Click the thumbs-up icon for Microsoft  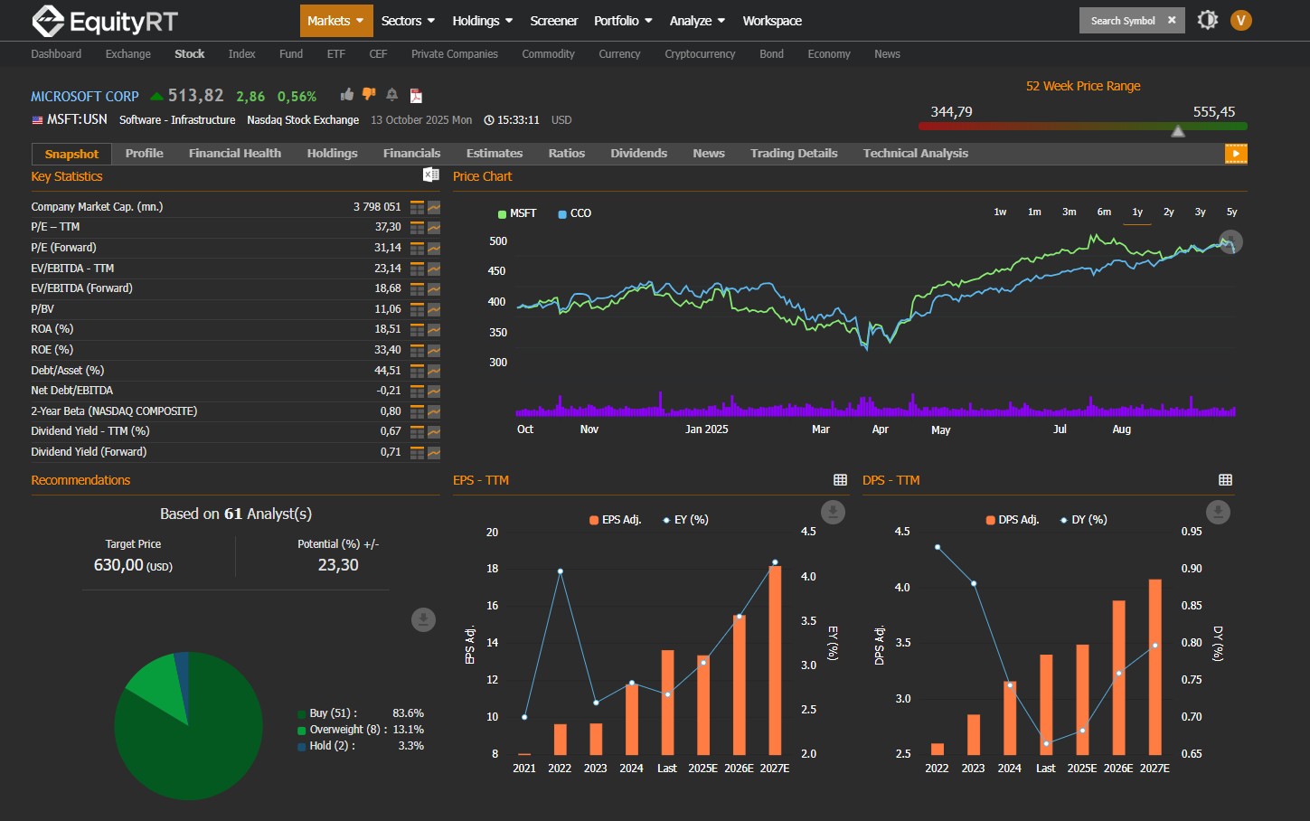coord(346,94)
